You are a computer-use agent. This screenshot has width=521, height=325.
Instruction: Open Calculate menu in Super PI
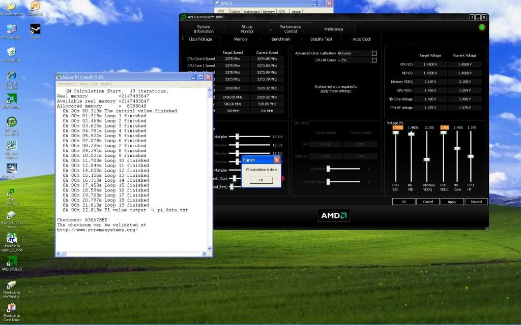pyautogui.click(x=67, y=84)
